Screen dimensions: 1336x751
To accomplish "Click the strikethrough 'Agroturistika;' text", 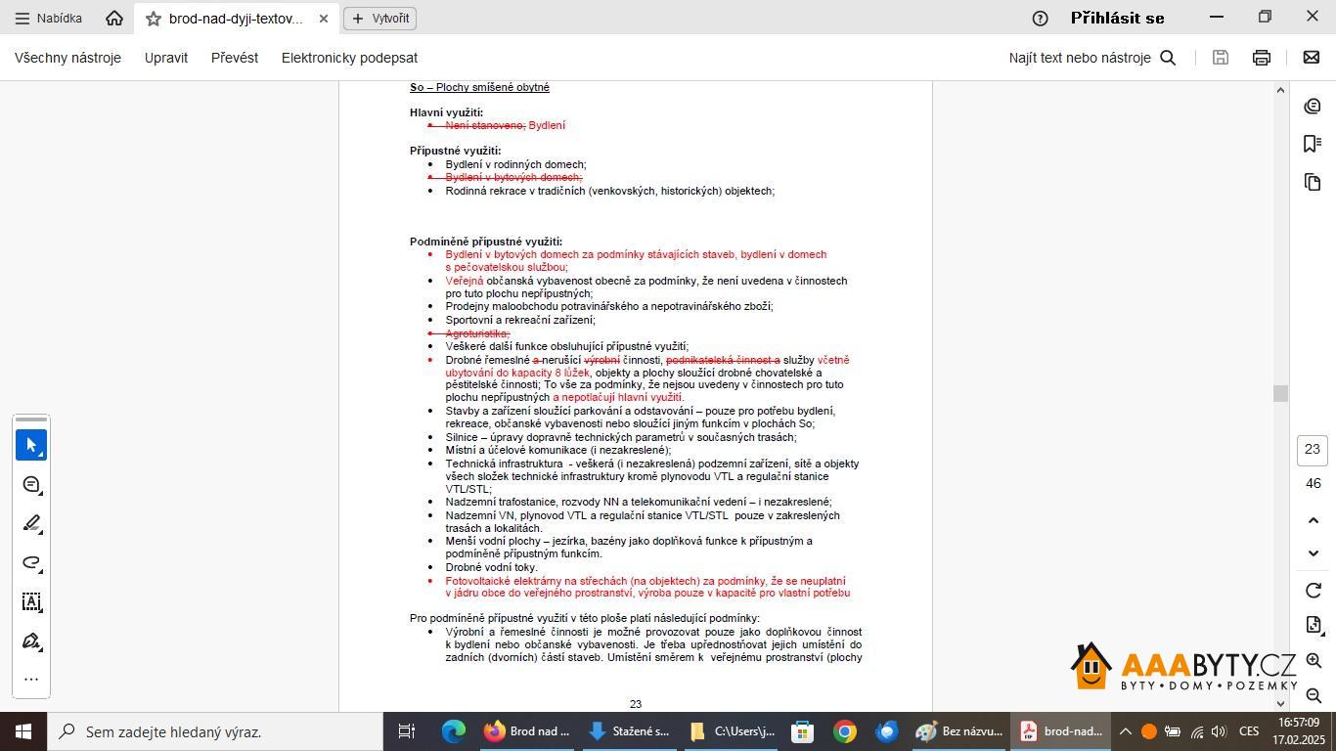I will pyautogui.click(x=477, y=333).
